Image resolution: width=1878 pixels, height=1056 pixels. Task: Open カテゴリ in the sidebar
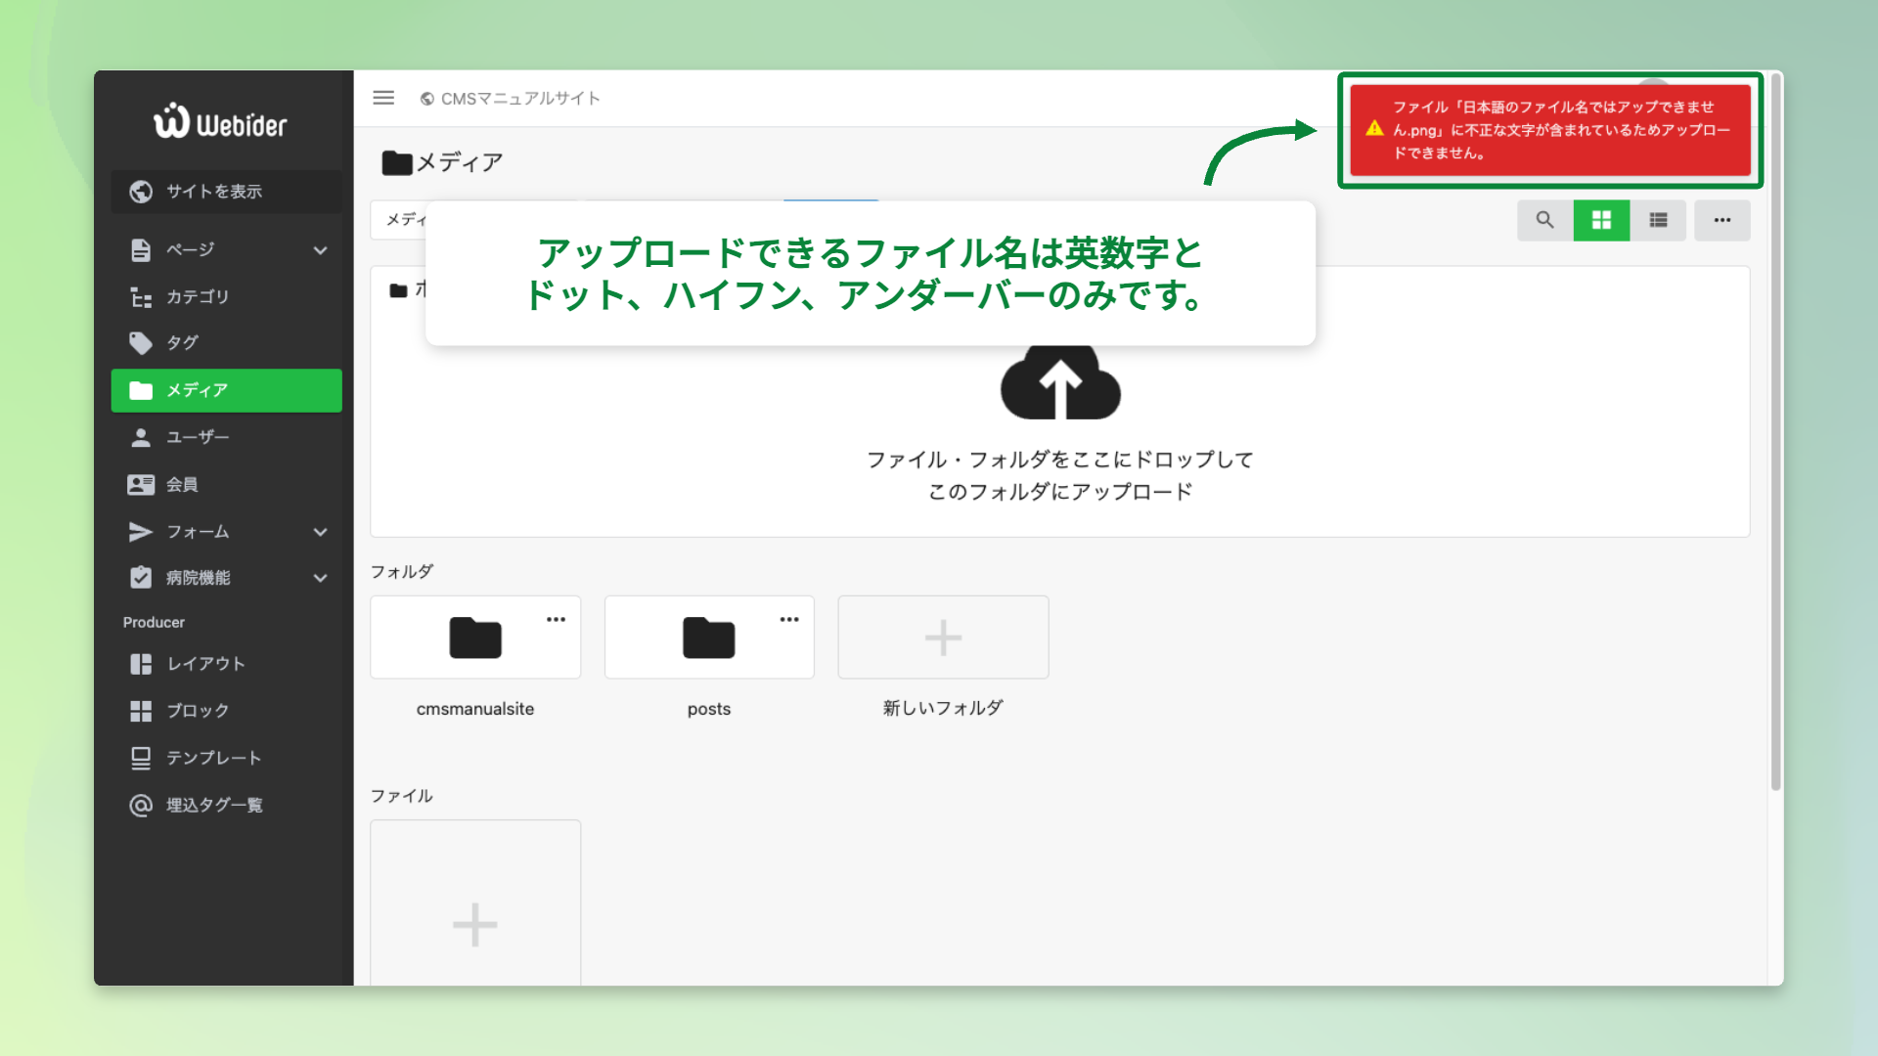click(x=197, y=296)
